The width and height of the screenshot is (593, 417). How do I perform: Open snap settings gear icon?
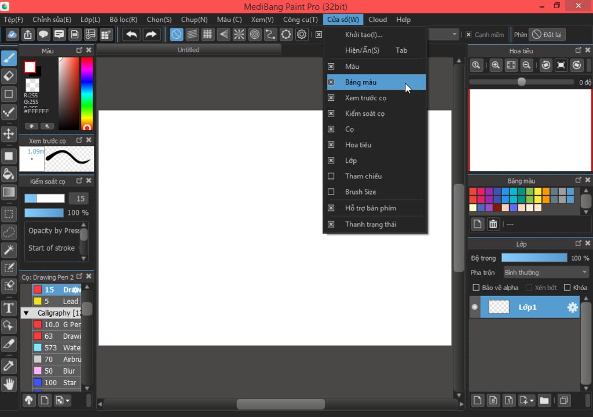click(301, 34)
